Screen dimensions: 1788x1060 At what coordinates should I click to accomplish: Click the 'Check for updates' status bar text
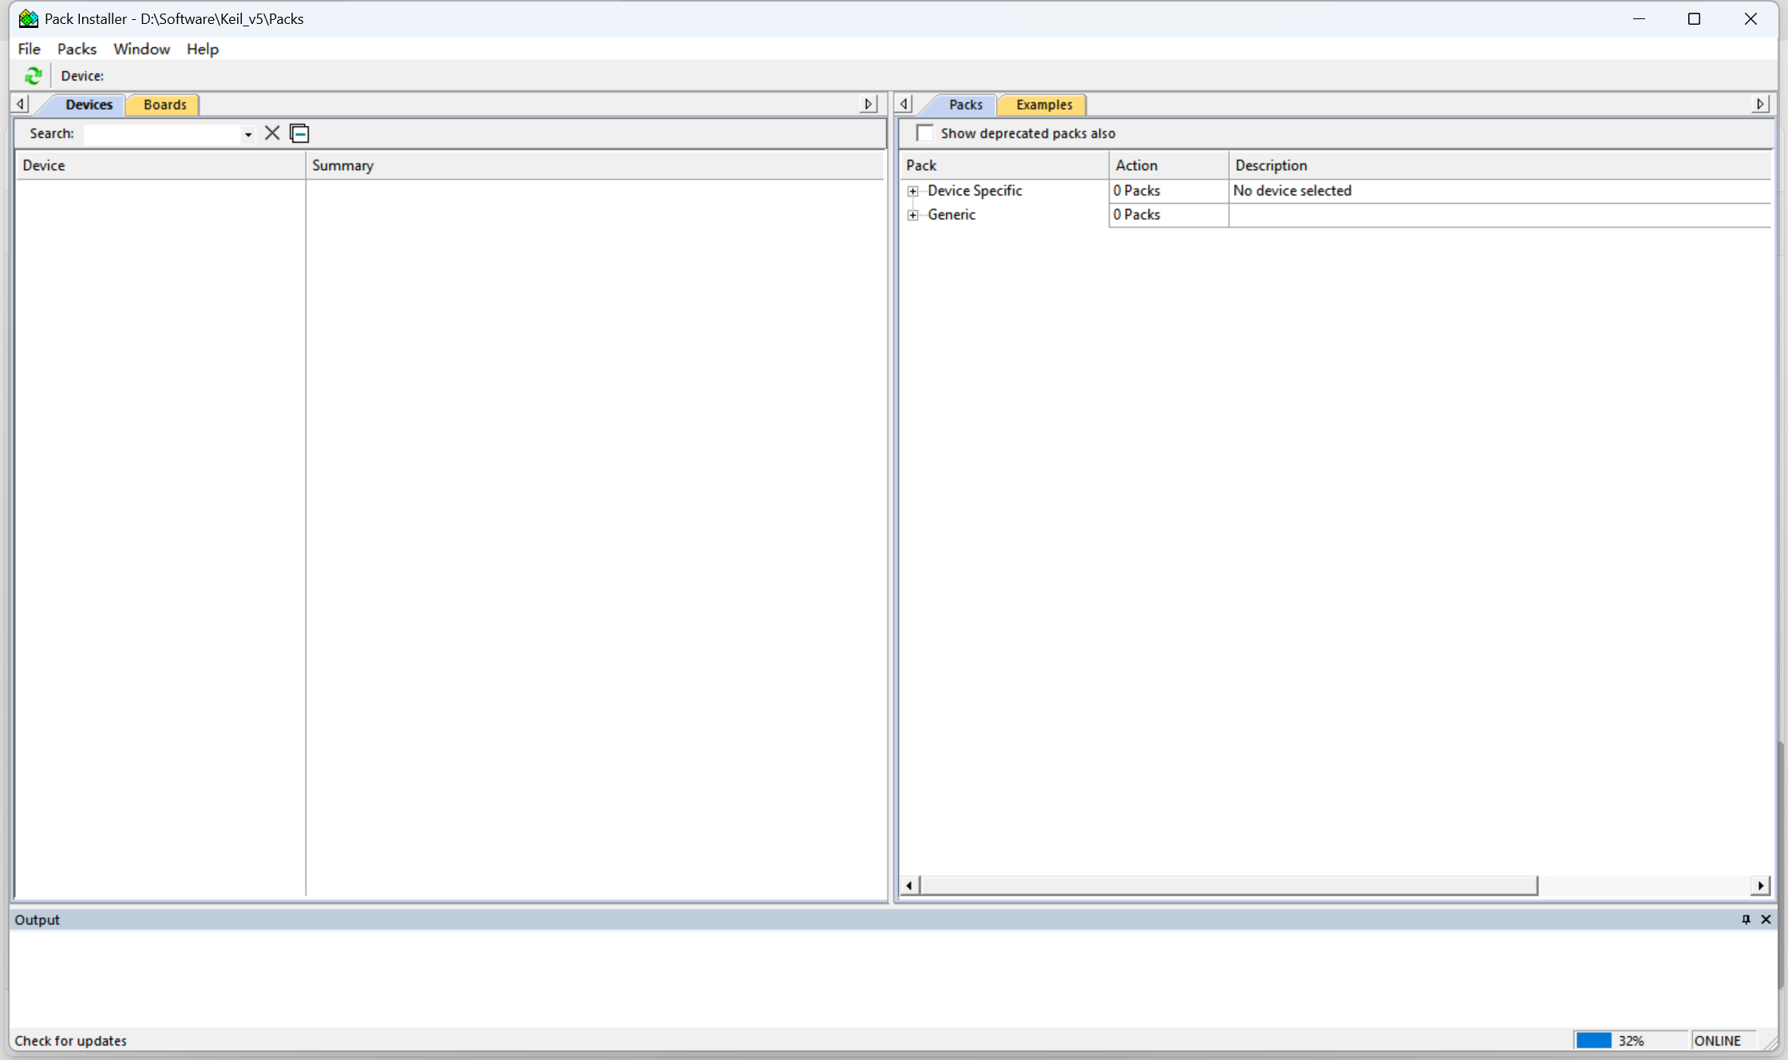pos(71,1040)
